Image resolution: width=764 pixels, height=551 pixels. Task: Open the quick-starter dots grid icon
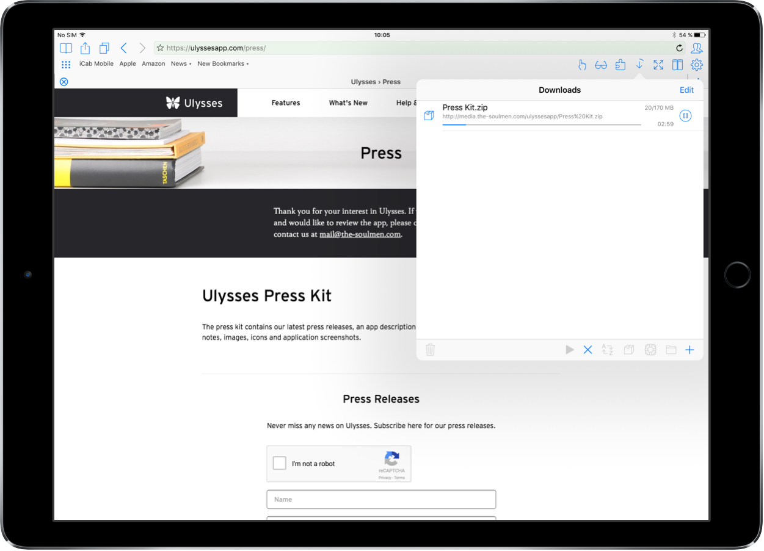pos(66,64)
